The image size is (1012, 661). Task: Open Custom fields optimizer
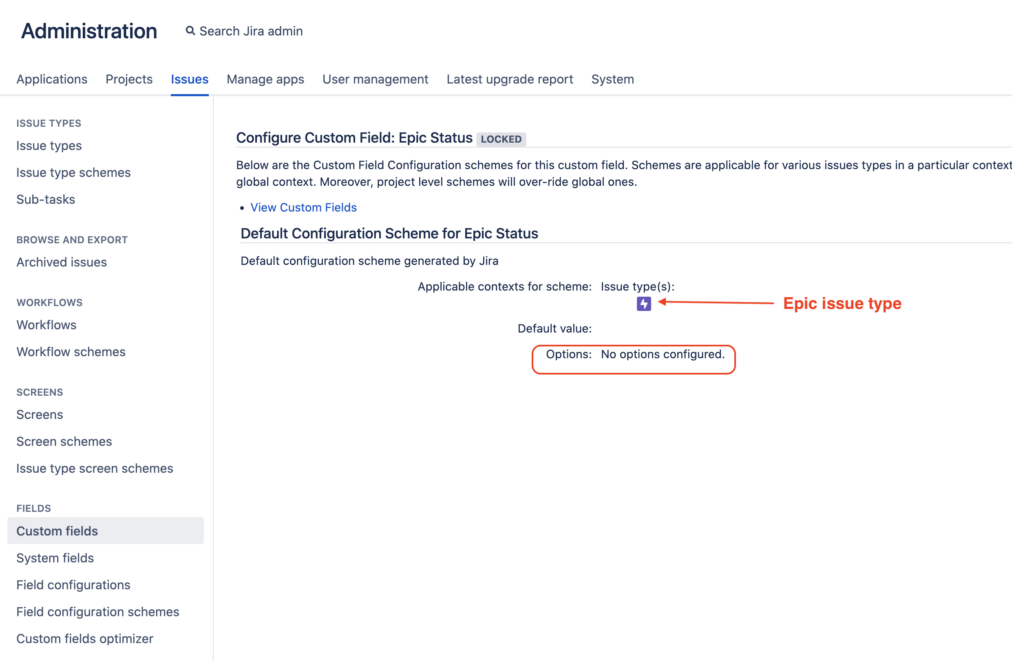click(x=85, y=639)
